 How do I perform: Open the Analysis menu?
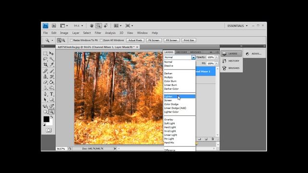click(x=110, y=33)
